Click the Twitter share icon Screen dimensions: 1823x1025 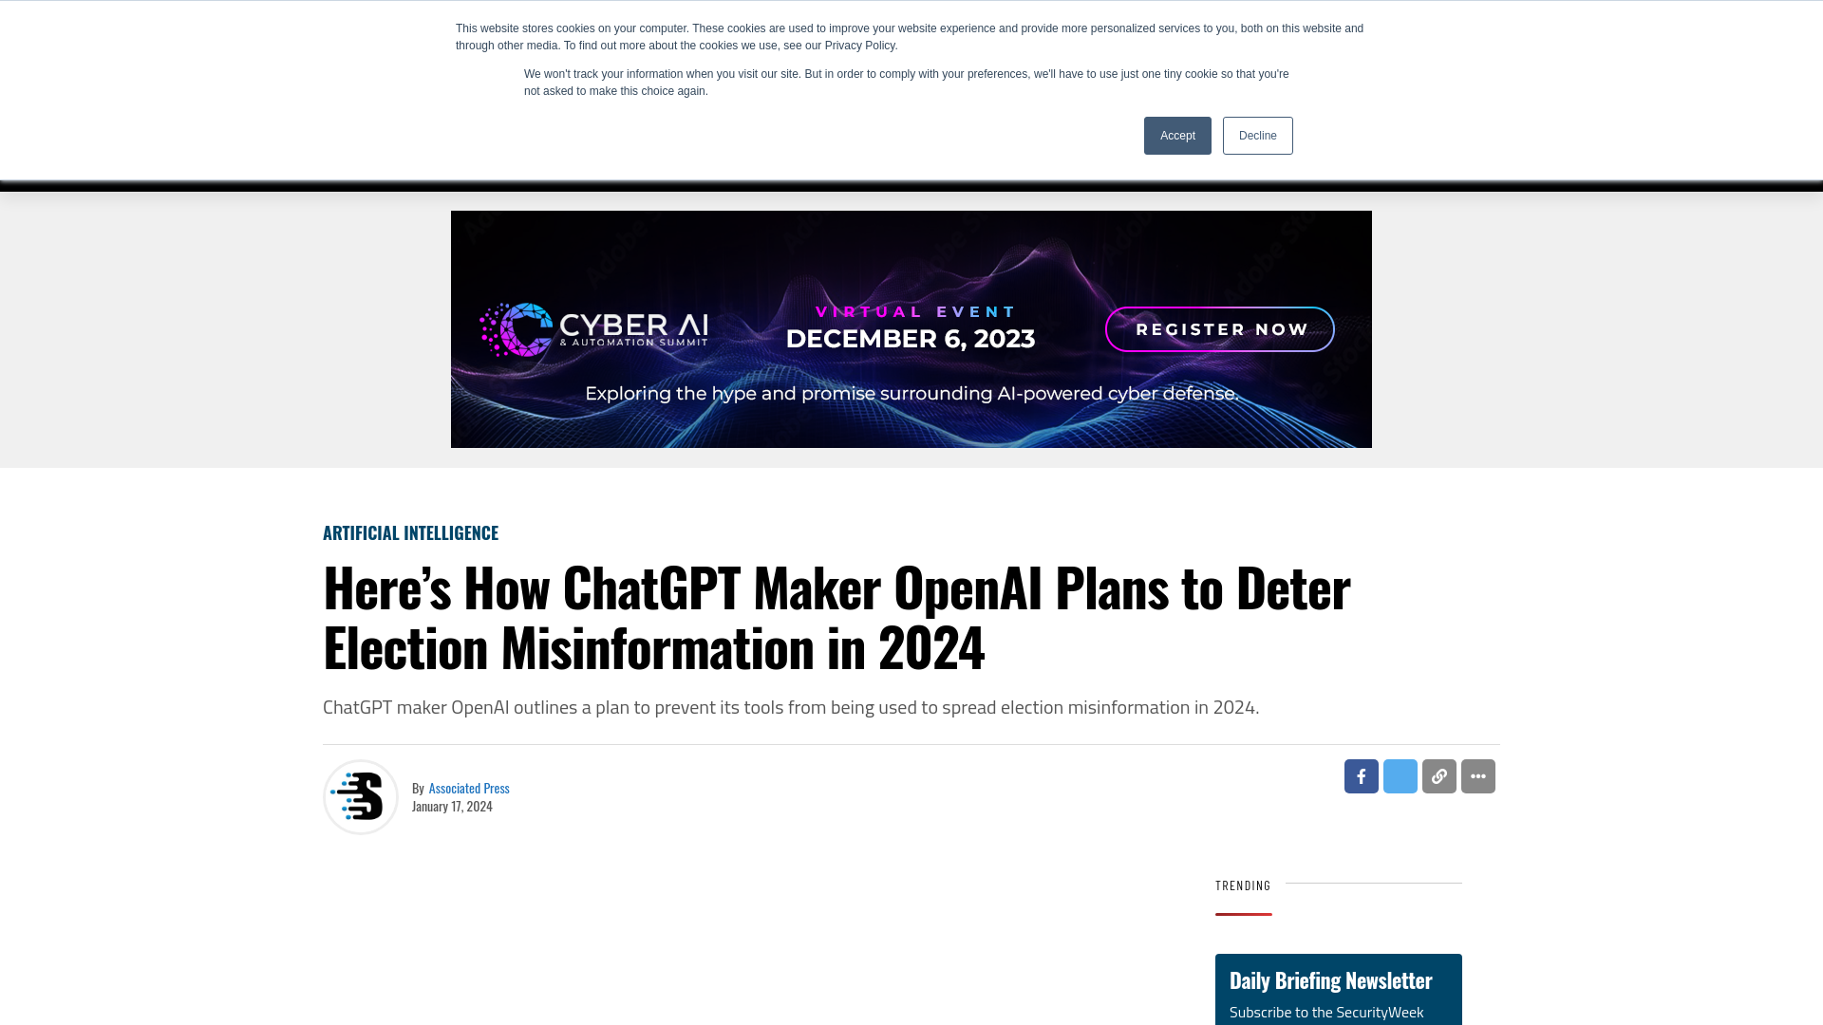(1400, 776)
